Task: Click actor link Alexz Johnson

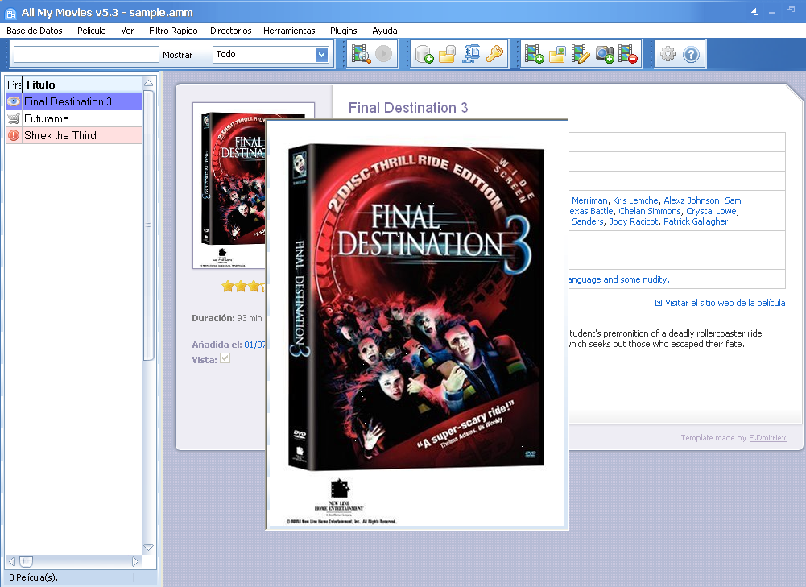Action: pos(692,200)
